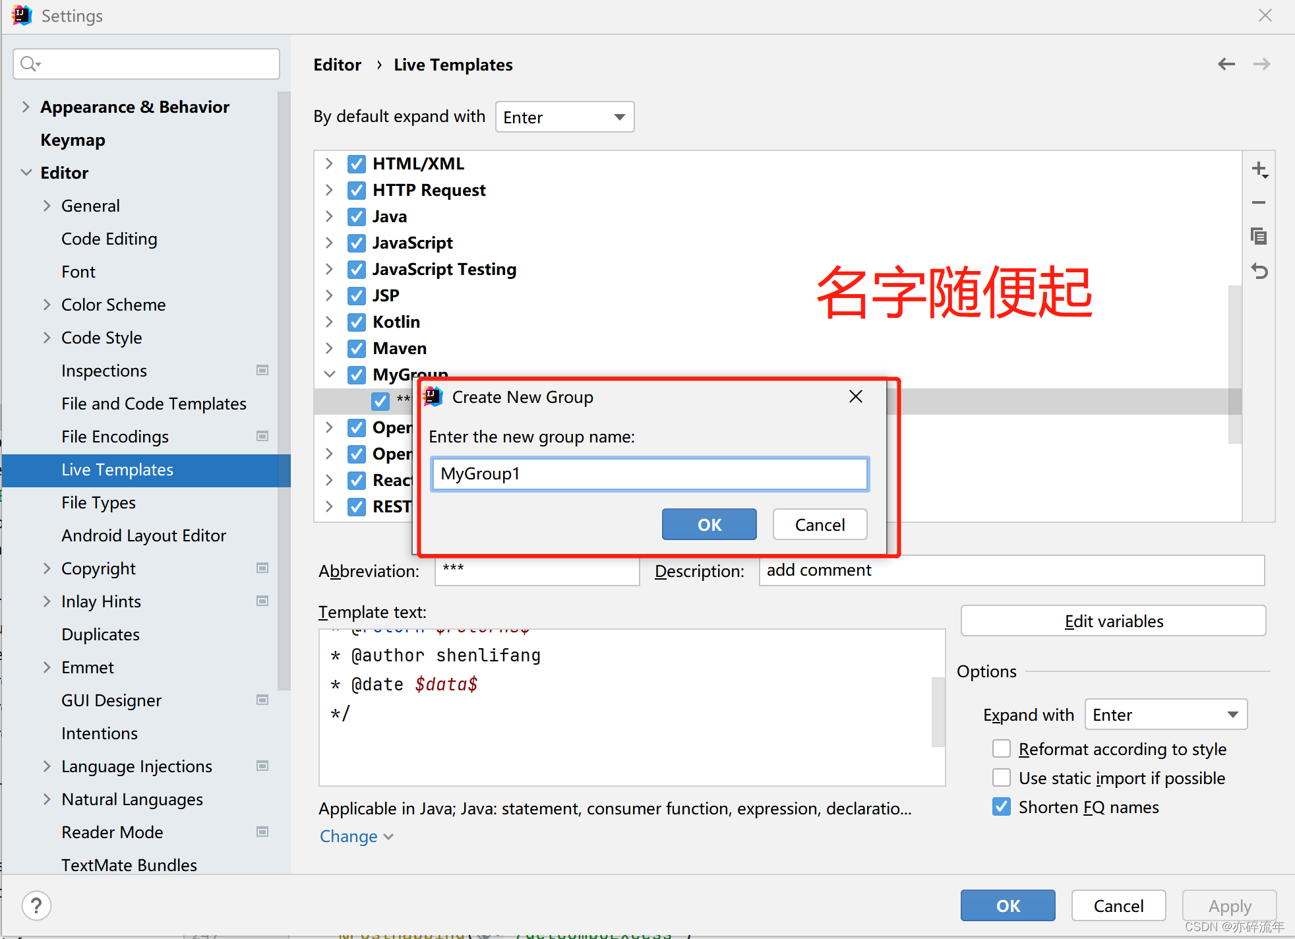Collapse the Editor settings section
The height and width of the screenshot is (939, 1295).
26,173
